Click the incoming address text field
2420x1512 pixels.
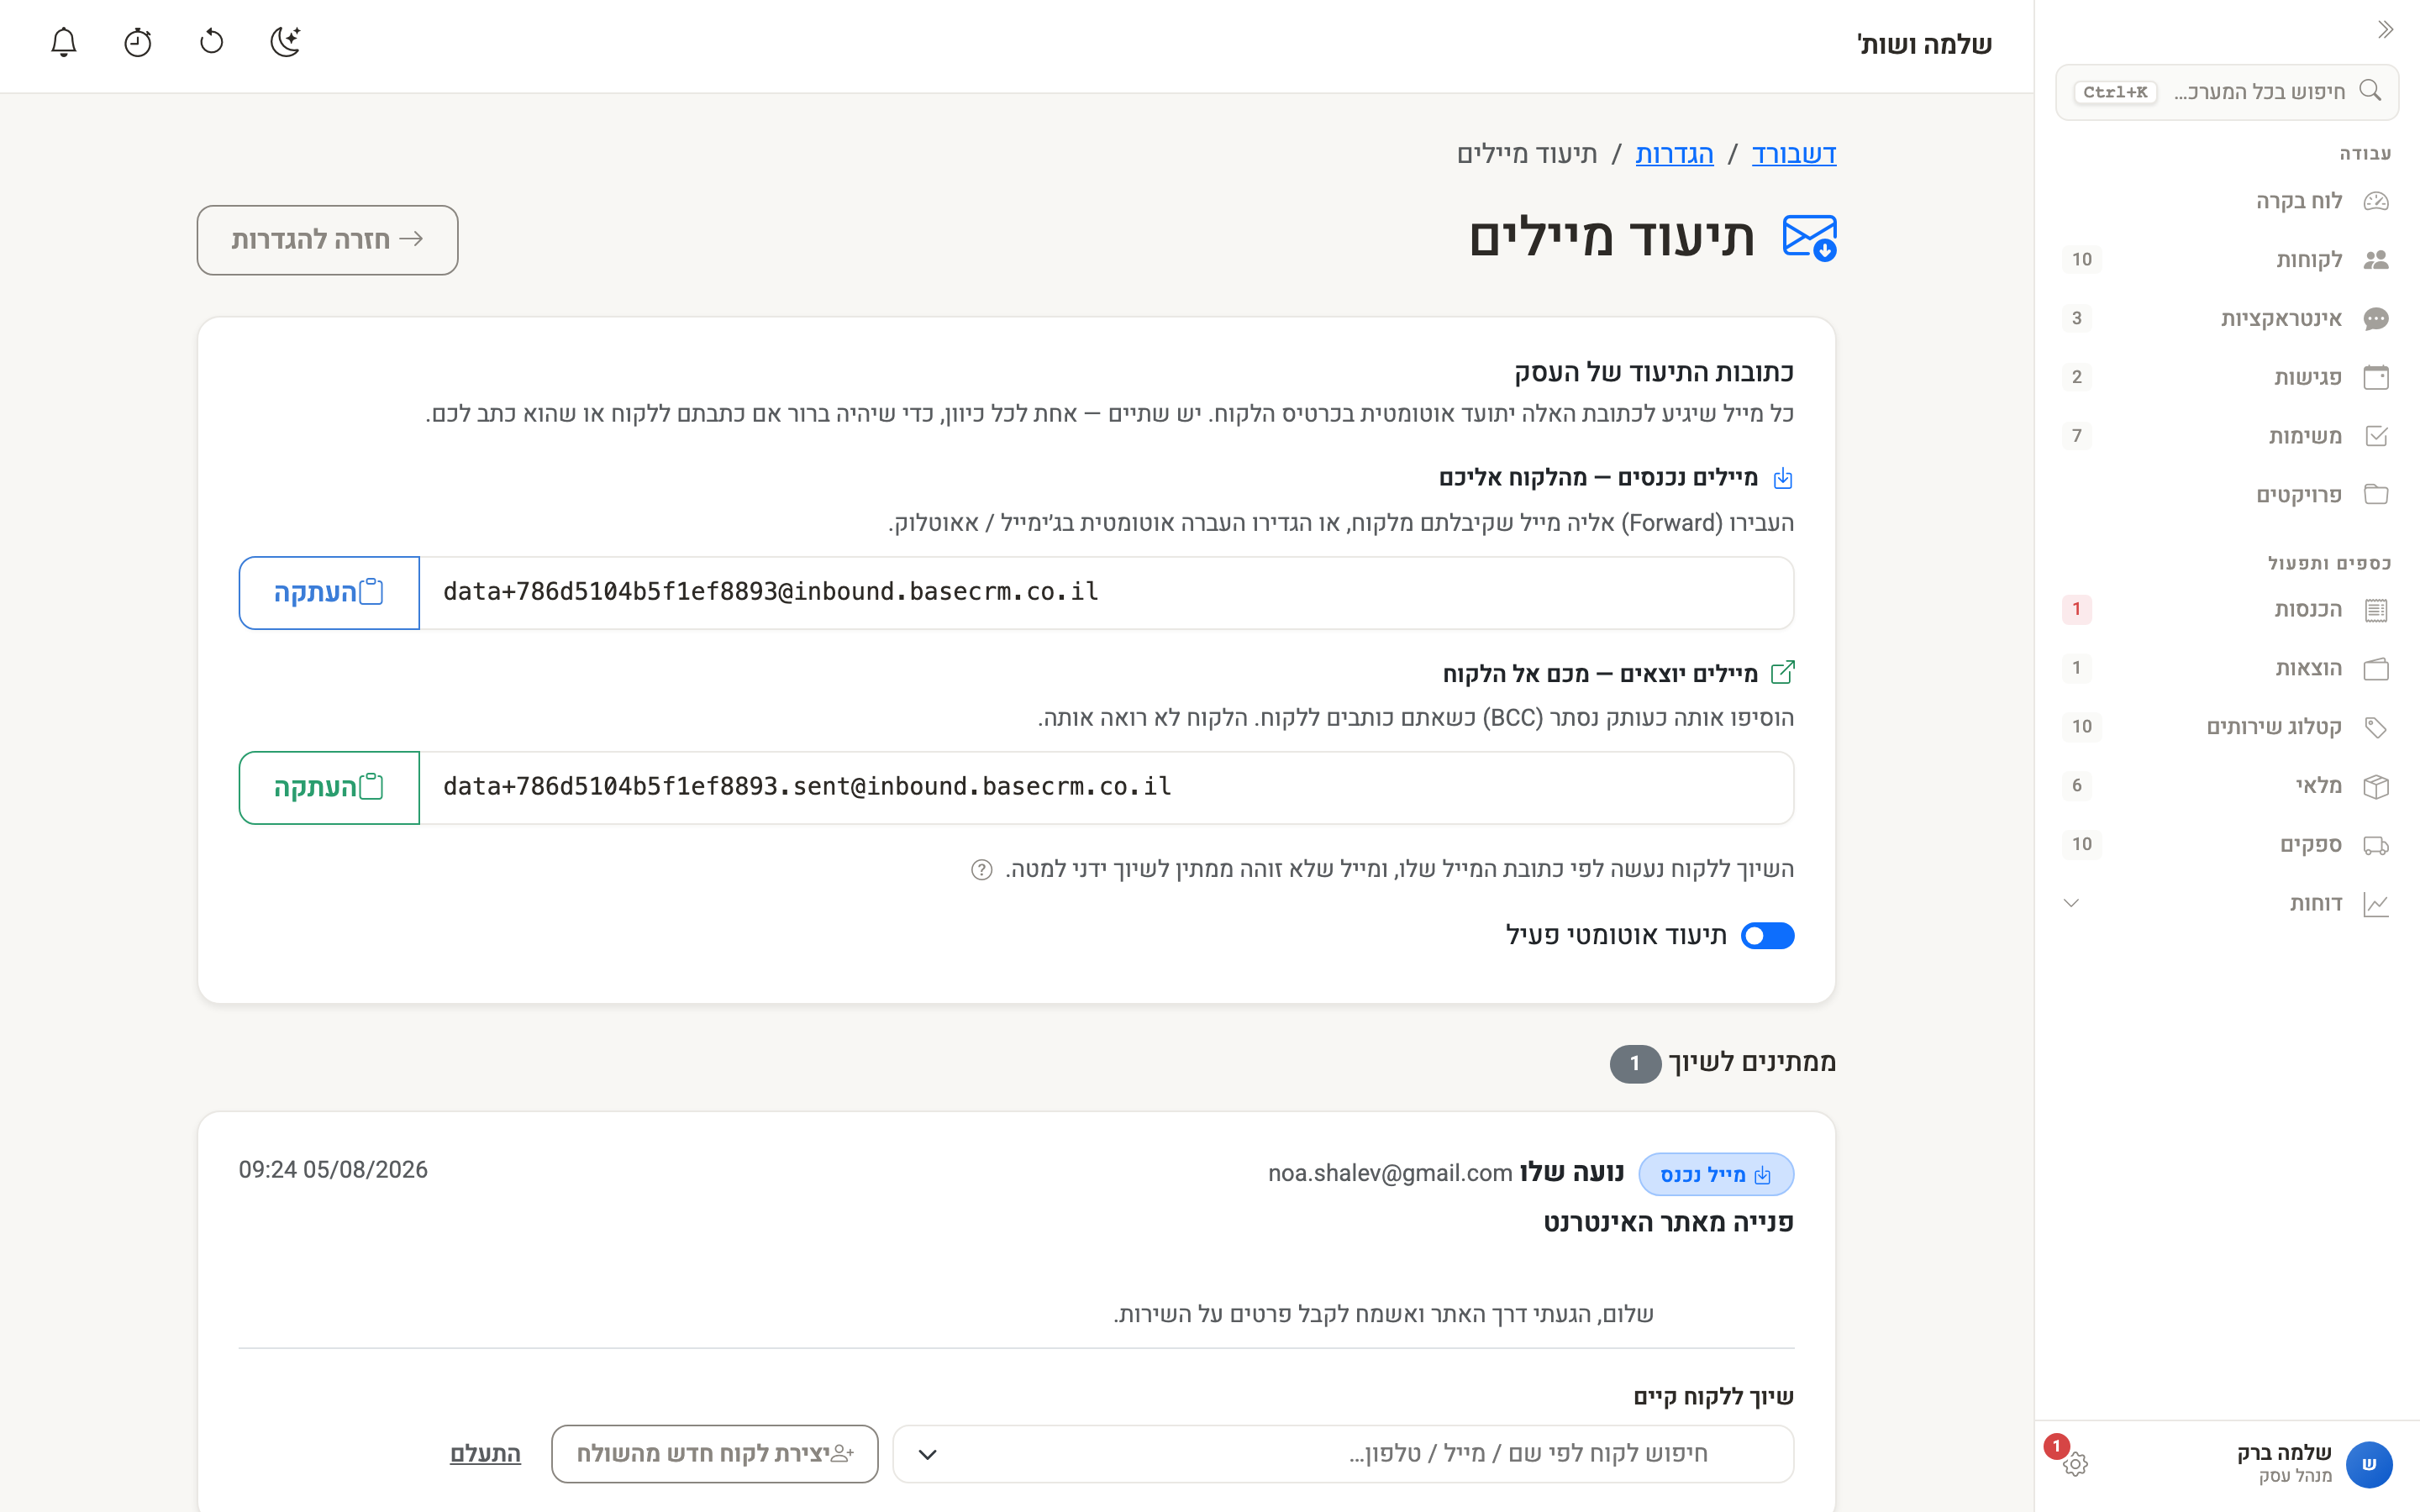coord(1106,593)
